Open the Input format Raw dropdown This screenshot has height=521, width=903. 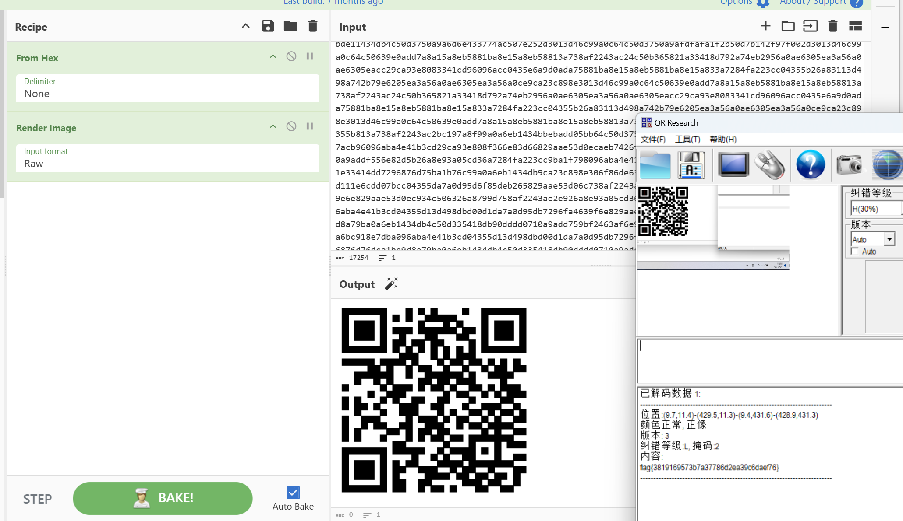point(168,158)
